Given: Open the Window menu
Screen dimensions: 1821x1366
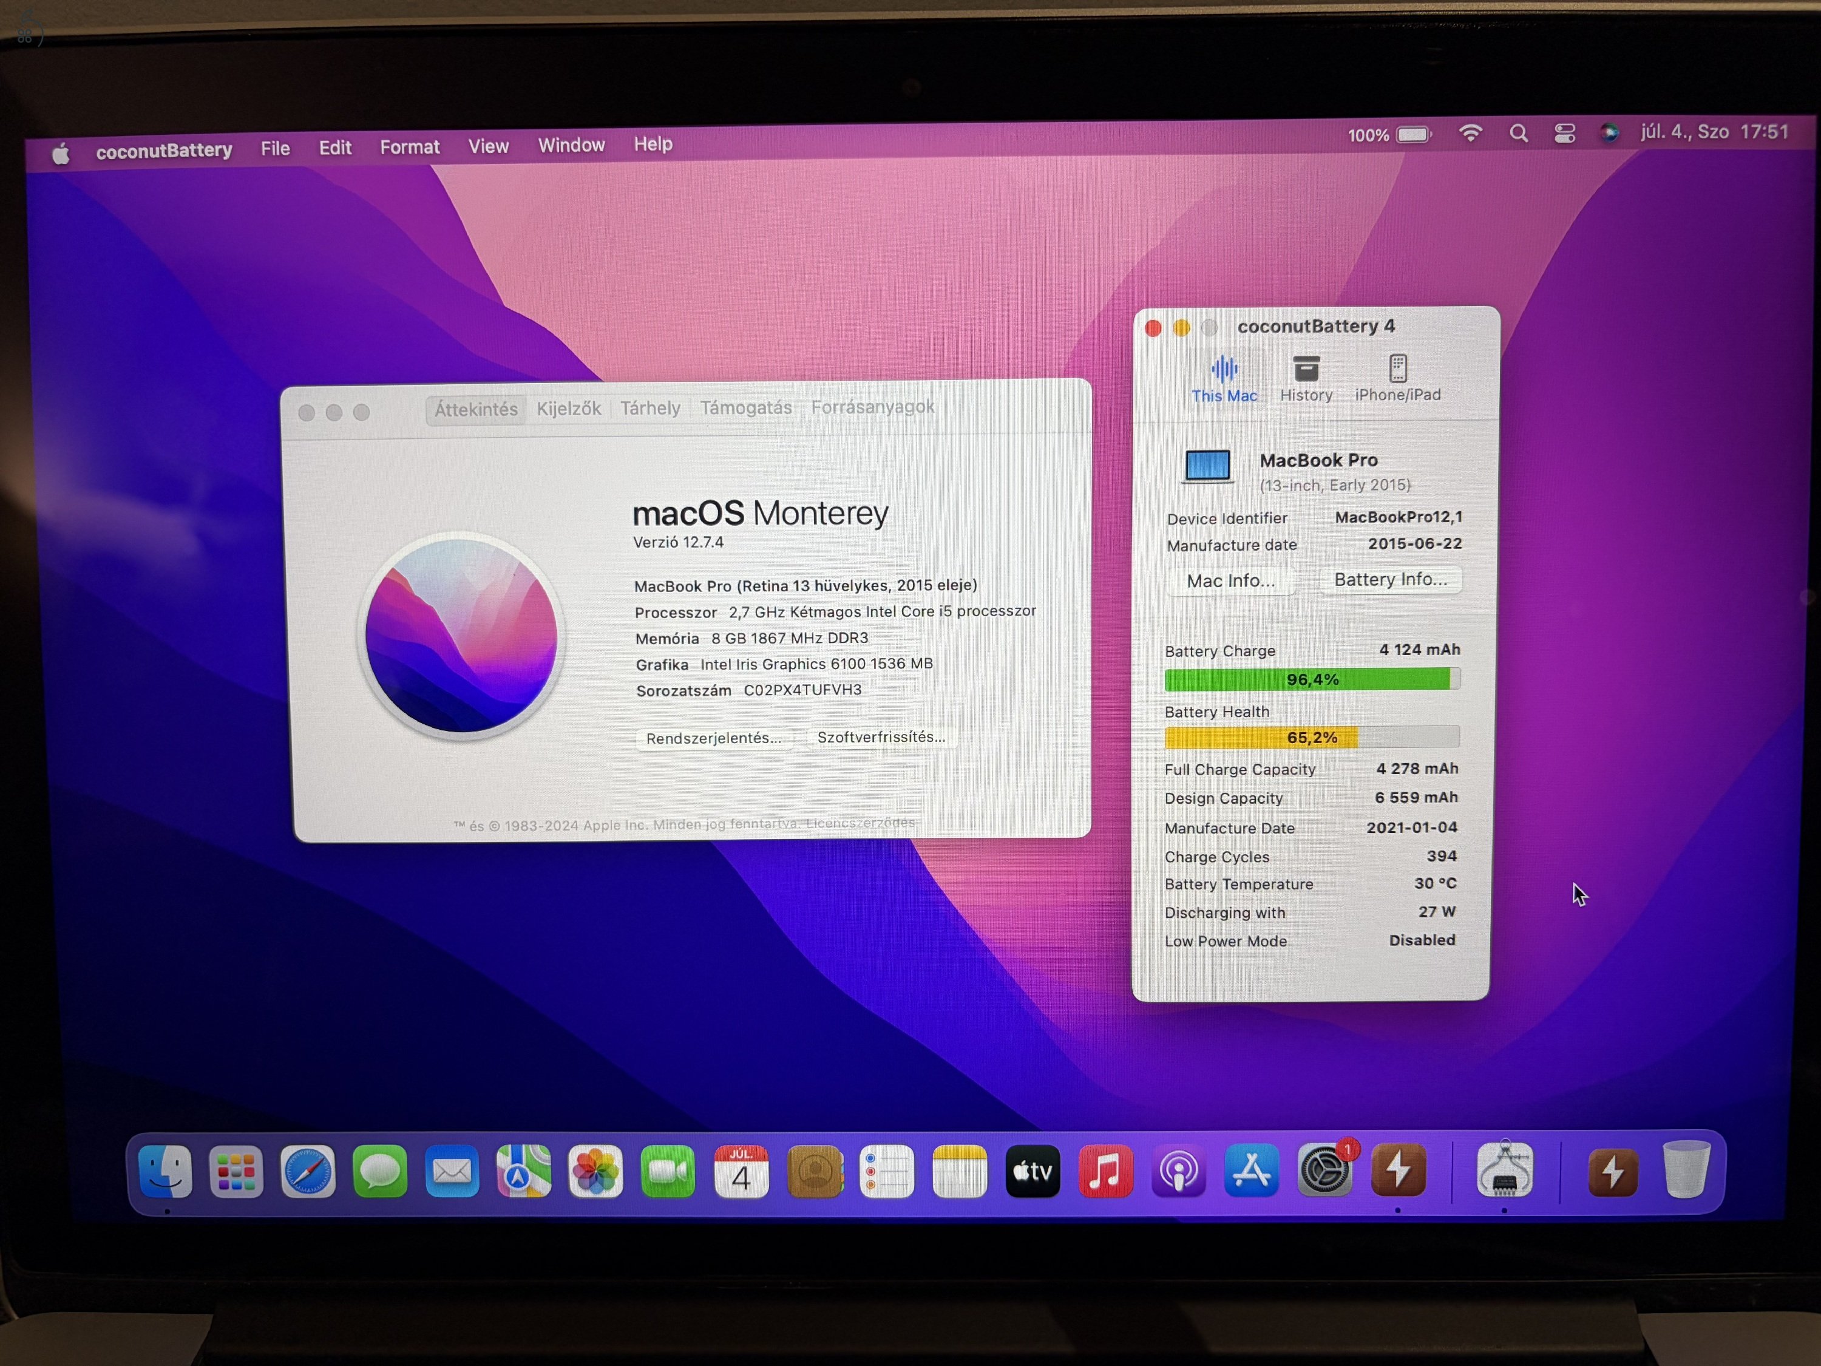Looking at the screenshot, I should point(571,146).
